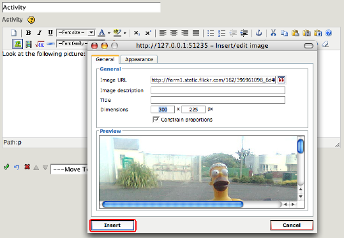Toggle italic formatting
Screen dimensions: 344x238
(40, 33)
